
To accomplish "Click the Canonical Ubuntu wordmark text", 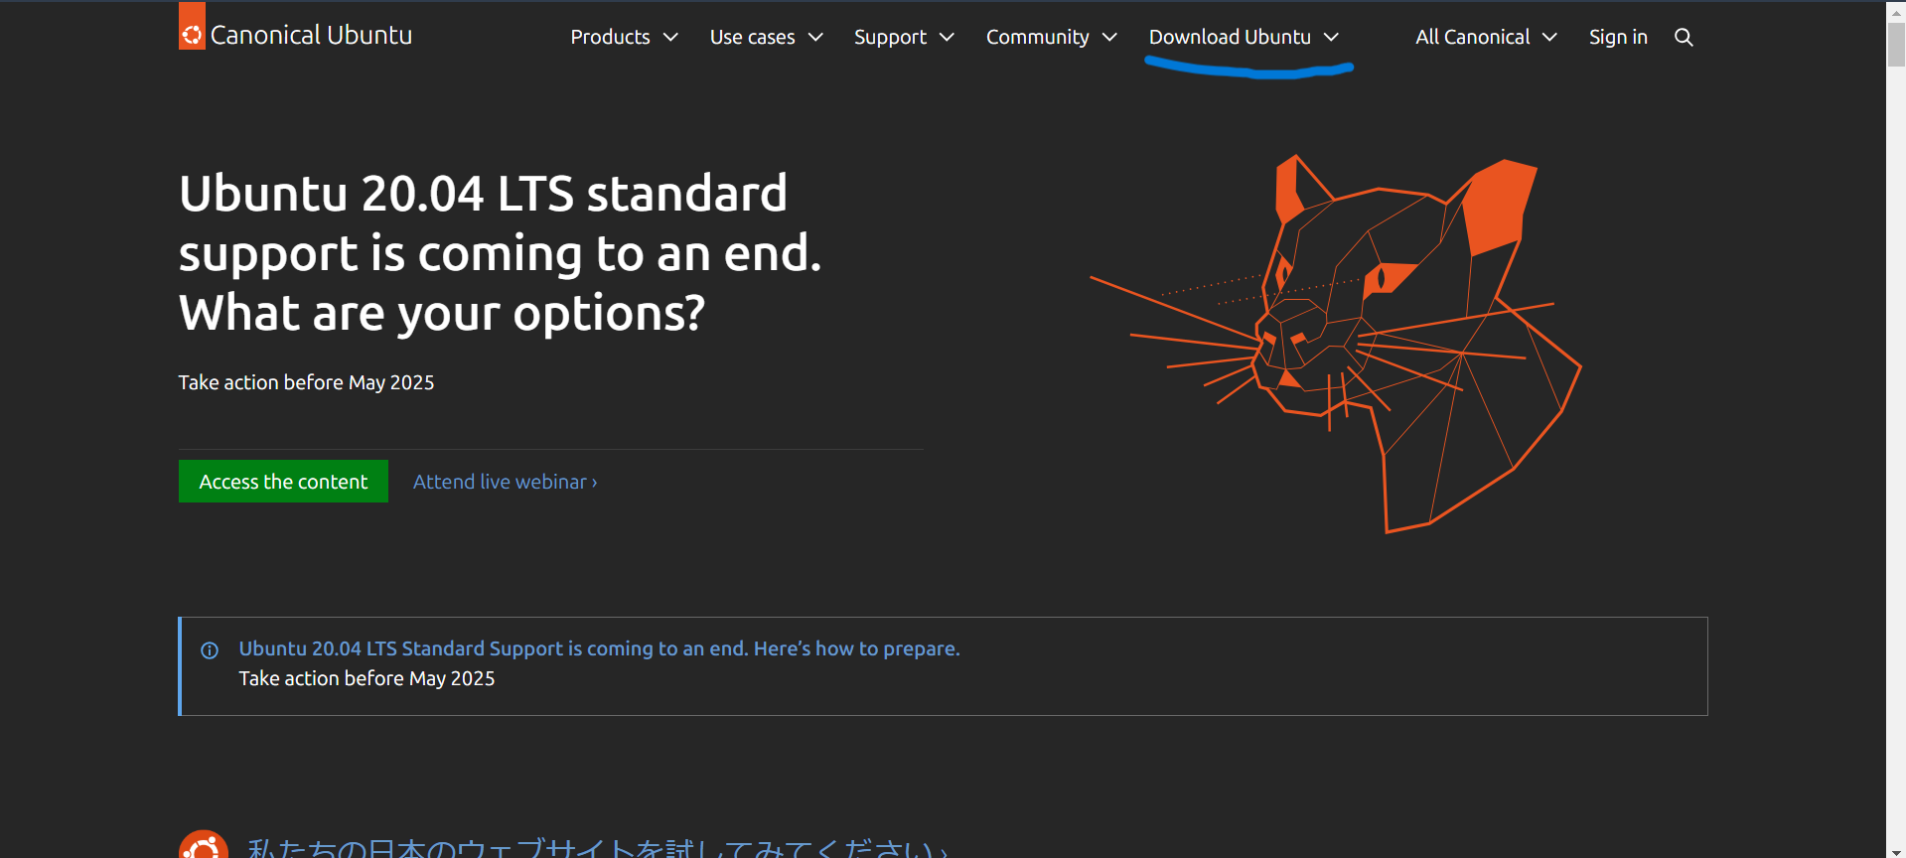I will 311,36.
